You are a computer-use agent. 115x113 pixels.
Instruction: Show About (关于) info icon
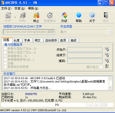tap(92, 15)
